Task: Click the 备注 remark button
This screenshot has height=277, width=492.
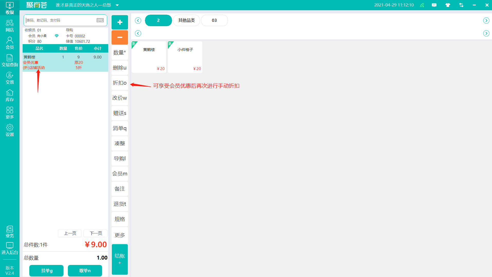Action: pyautogui.click(x=120, y=189)
